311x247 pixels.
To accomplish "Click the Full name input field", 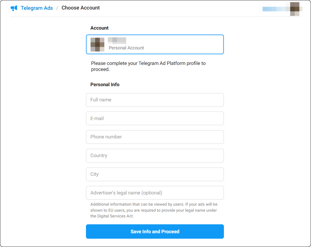I will coord(155,100).
